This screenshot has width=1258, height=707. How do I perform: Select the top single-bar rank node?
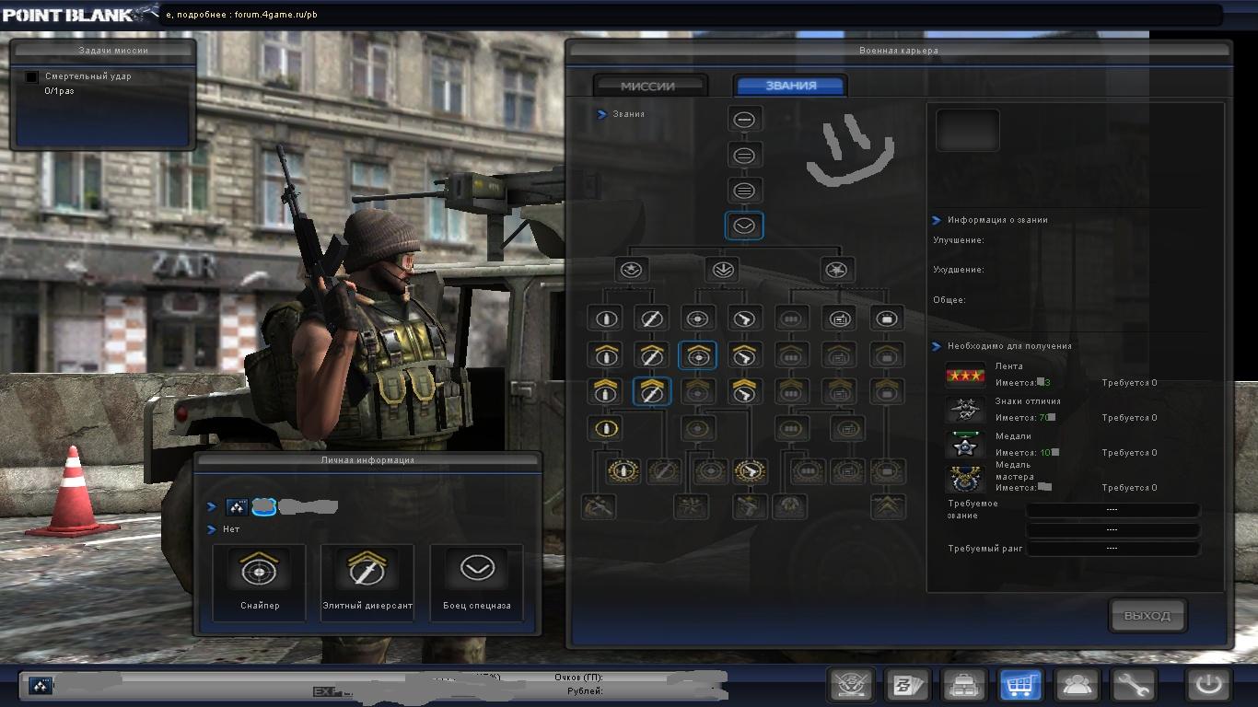coord(744,120)
